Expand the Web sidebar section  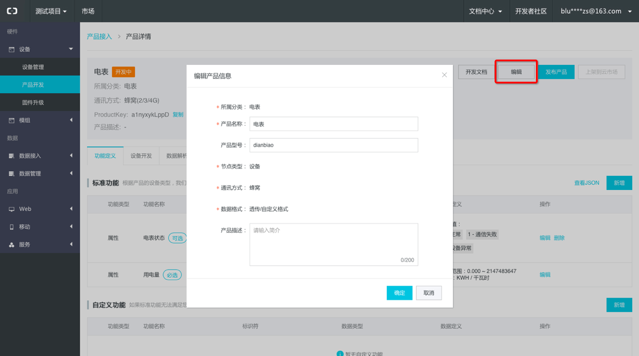click(x=71, y=209)
